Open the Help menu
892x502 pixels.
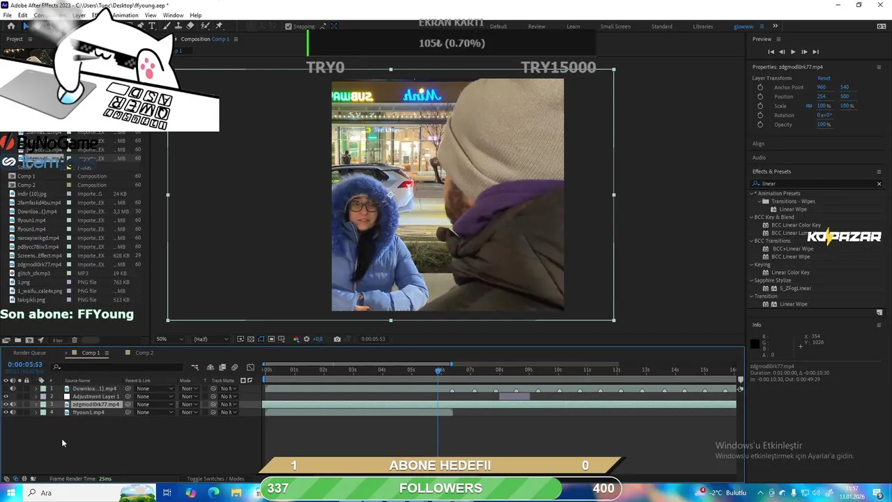point(196,15)
